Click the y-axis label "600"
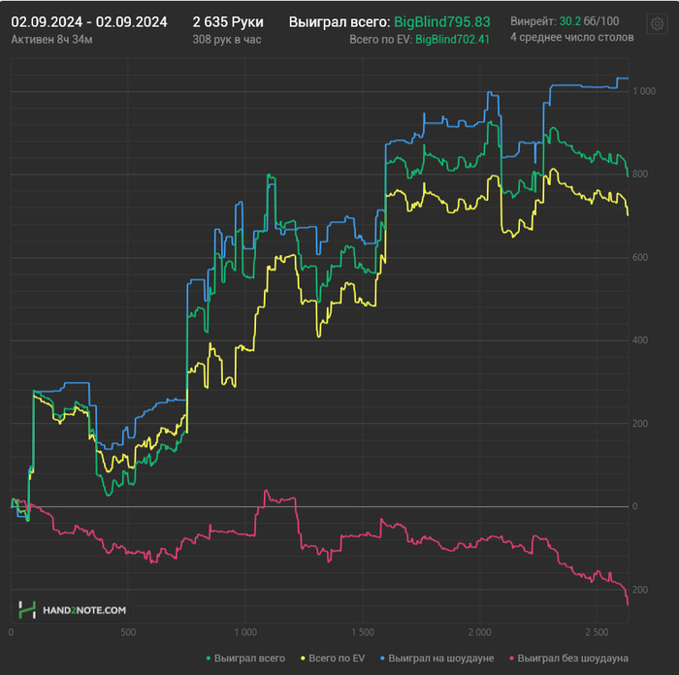The height and width of the screenshot is (675, 679). [x=640, y=257]
